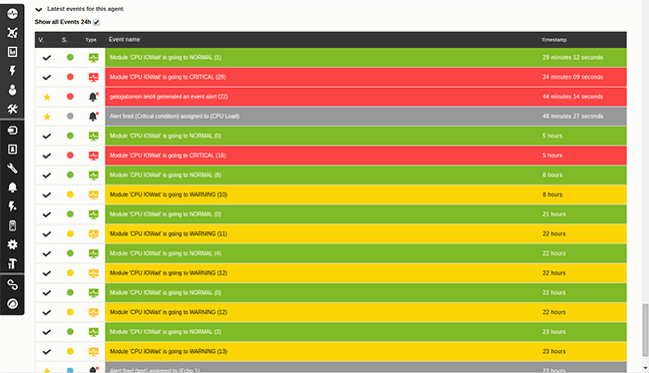Select event 'galogatomon test4 generated an event alert (22)'
Viewport: 649px width, 373px height.
pyautogui.click(x=365, y=97)
